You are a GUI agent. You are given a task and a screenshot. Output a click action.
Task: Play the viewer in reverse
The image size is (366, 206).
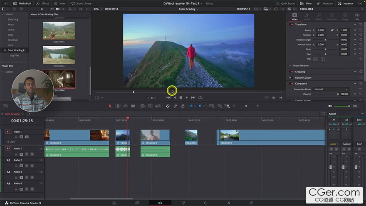[x=175, y=98]
